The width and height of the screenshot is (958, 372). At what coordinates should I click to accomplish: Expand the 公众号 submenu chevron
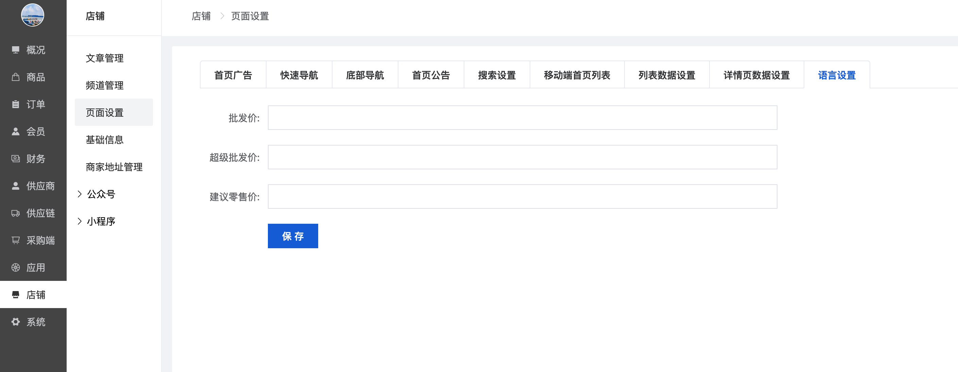[79, 194]
